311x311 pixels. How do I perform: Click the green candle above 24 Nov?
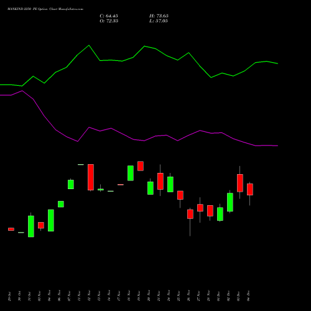tap(170, 184)
